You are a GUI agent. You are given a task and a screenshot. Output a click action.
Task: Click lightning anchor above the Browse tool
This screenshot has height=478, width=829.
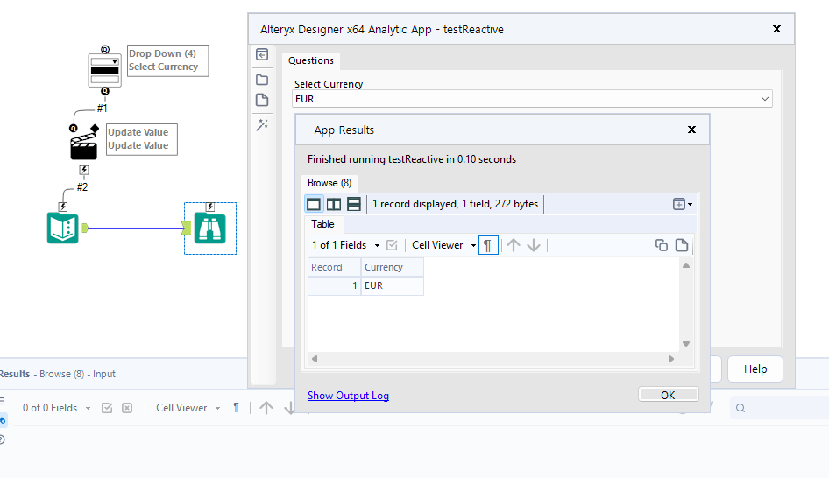210,207
